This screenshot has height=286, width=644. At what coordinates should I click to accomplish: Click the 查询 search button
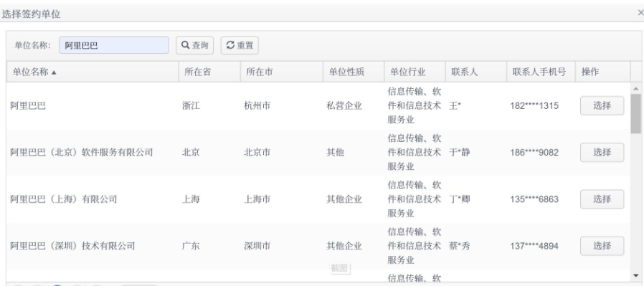click(x=194, y=45)
